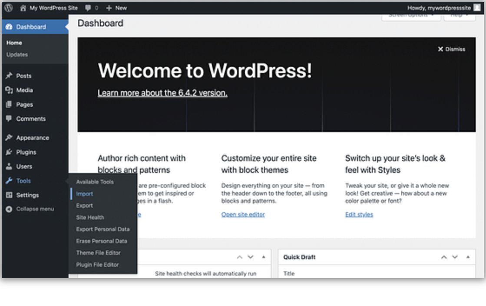Click the Users person icon
The image size is (486, 306).
tap(9, 166)
